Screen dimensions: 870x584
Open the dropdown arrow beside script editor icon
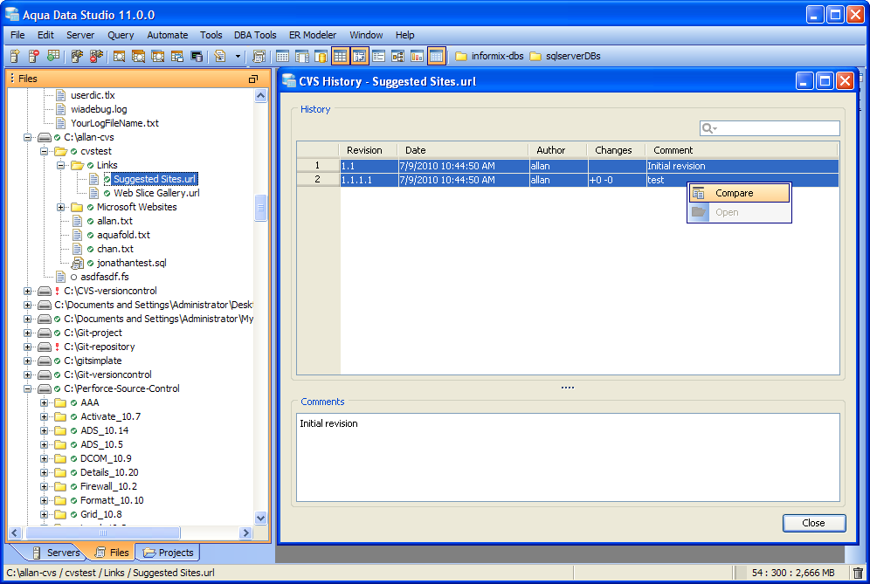[x=238, y=56]
